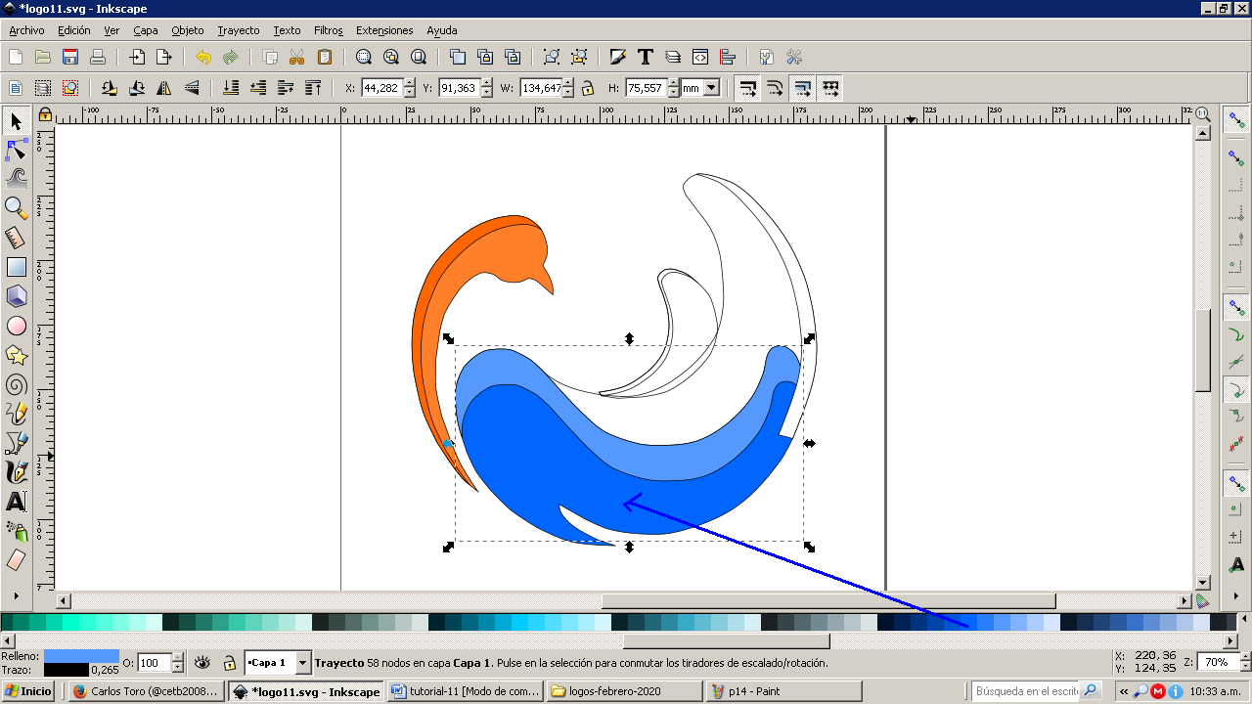Select the Pencil freehand tool
This screenshot has width=1252, height=704.
pos(16,414)
